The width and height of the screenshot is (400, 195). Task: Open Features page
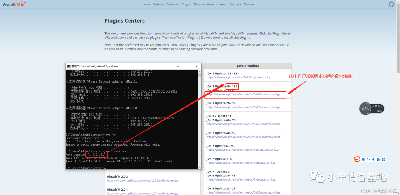[158, 4]
